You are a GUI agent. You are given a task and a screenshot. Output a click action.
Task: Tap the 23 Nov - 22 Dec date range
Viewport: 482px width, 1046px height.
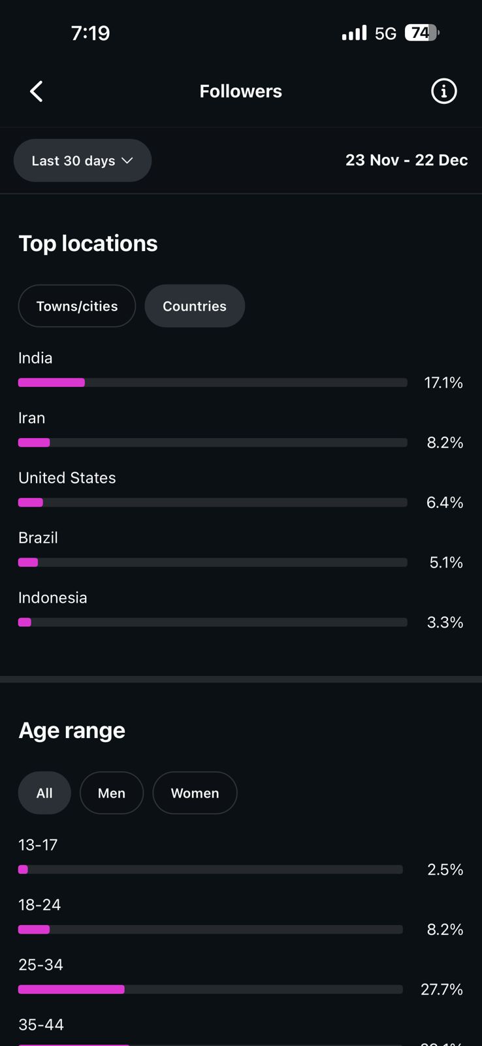click(406, 160)
